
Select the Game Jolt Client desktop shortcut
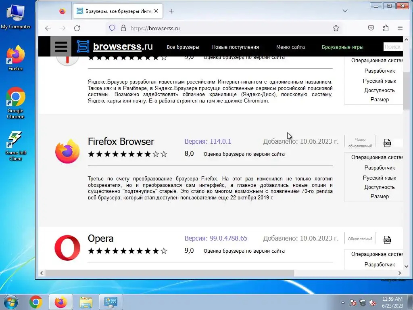[x=16, y=146]
